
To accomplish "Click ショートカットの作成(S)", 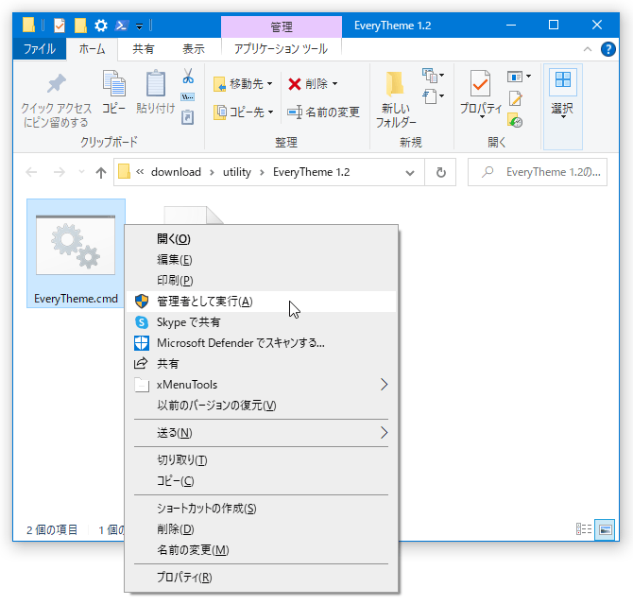I will (x=261, y=509).
